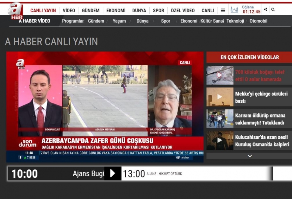The height and width of the screenshot is (199, 292).
Task: Select Dünya in video submenu
Action: tap(142, 21)
